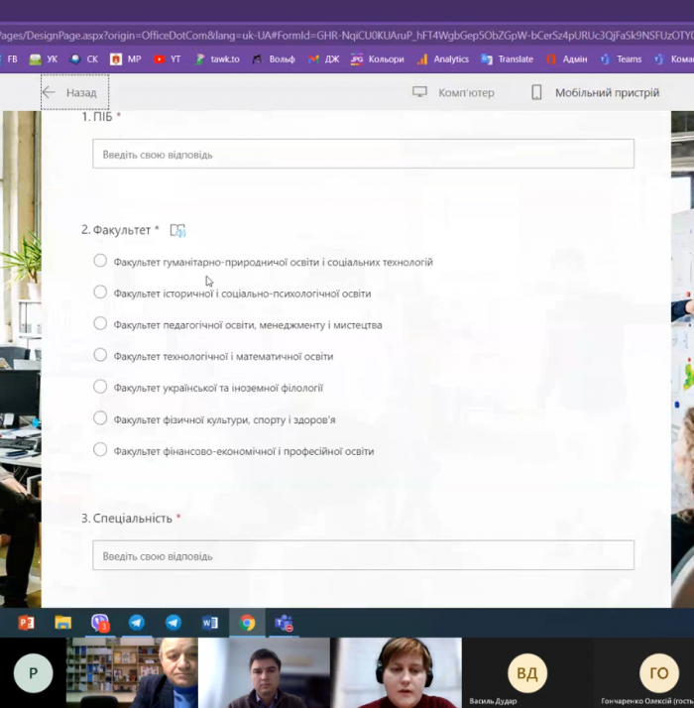Open the Translate bookmark link
The width and height of the screenshot is (694, 708).
507,59
